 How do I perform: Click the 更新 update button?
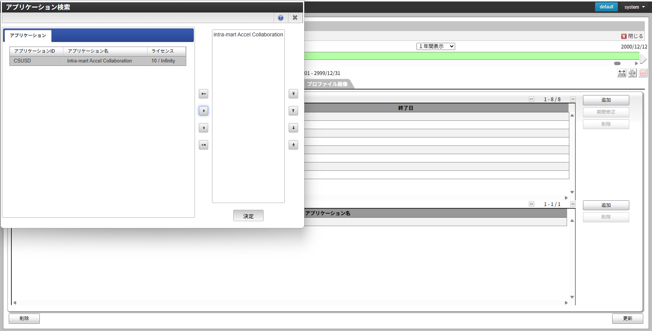point(627,319)
